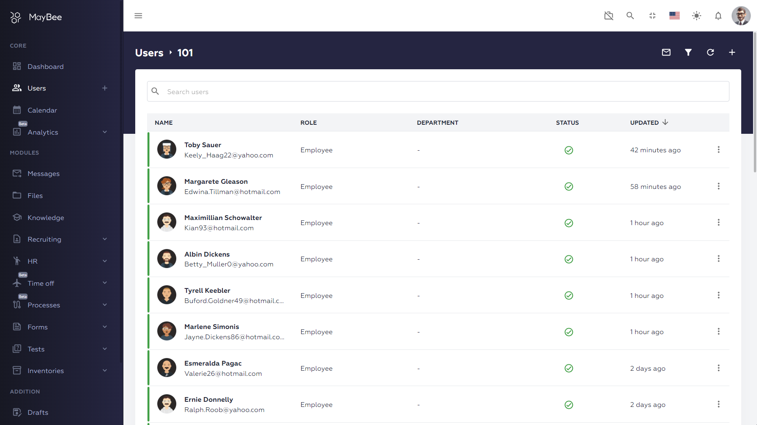Click '42 minutes ago' updated time
Screen dimensions: 757x425
point(655,150)
